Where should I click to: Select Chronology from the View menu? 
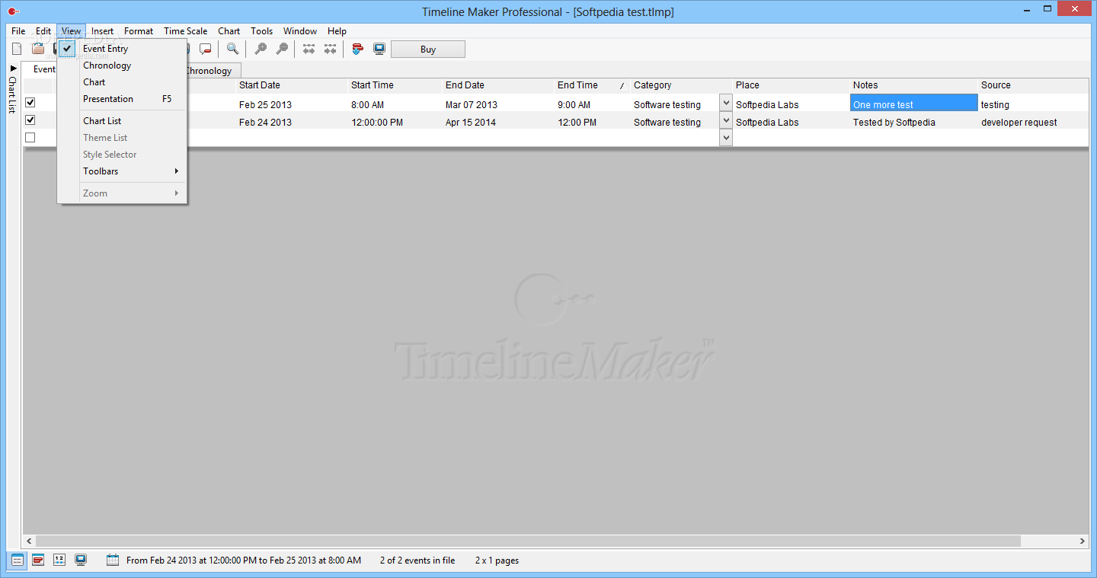click(122, 65)
